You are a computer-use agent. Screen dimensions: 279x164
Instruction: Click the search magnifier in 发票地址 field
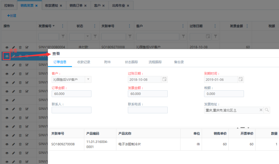tap(267, 110)
